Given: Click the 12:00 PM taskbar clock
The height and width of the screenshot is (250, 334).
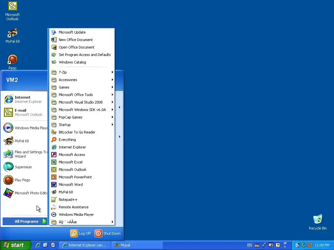Looking at the screenshot, I should (x=322, y=245).
